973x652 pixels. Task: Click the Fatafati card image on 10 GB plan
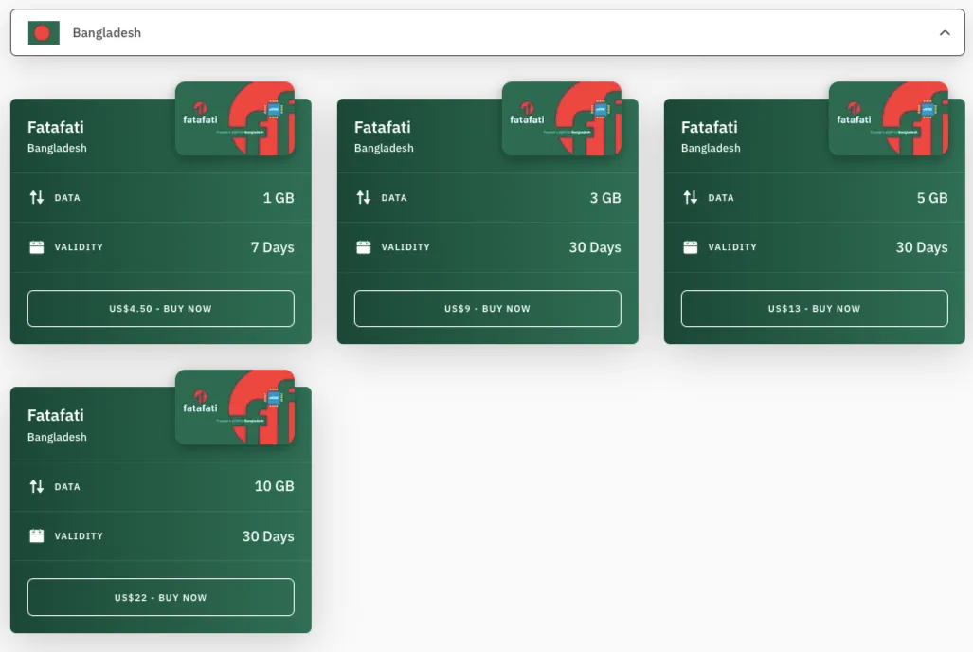pyautogui.click(x=235, y=407)
